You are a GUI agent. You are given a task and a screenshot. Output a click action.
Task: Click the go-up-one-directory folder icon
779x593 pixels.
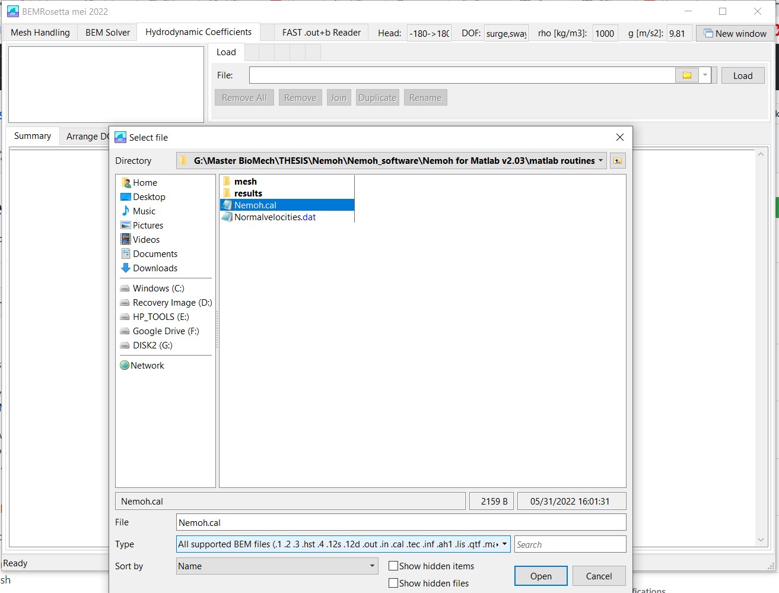click(617, 160)
